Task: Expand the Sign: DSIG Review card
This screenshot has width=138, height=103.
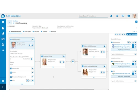Action: (94, 57)
